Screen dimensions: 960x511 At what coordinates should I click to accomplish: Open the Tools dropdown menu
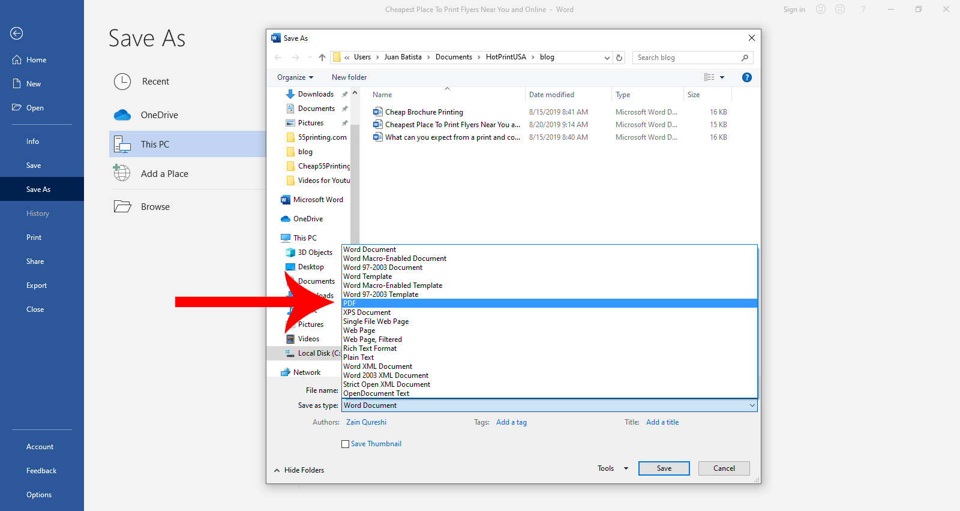[613, 468]
